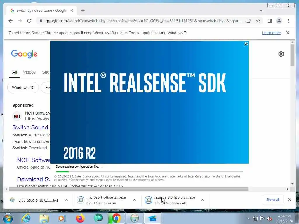Expand lazarus download options chevron
Screen dimensions: 299x224
pyautogui.click(x=202, y=200)
